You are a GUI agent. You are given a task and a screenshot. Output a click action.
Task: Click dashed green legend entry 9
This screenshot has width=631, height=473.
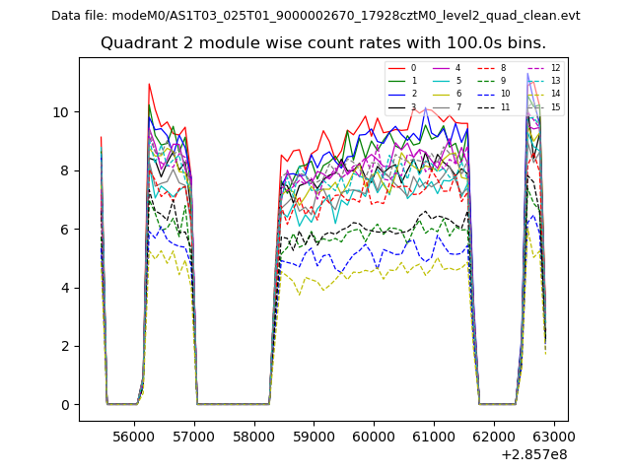[492, 81]
